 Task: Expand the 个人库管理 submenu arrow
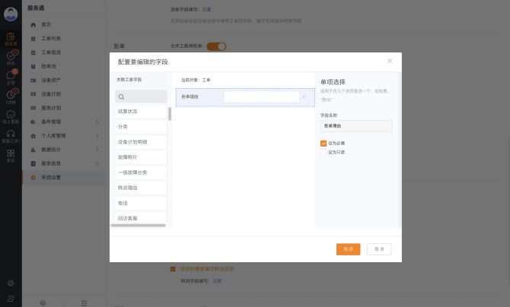[x=97, y=135]
